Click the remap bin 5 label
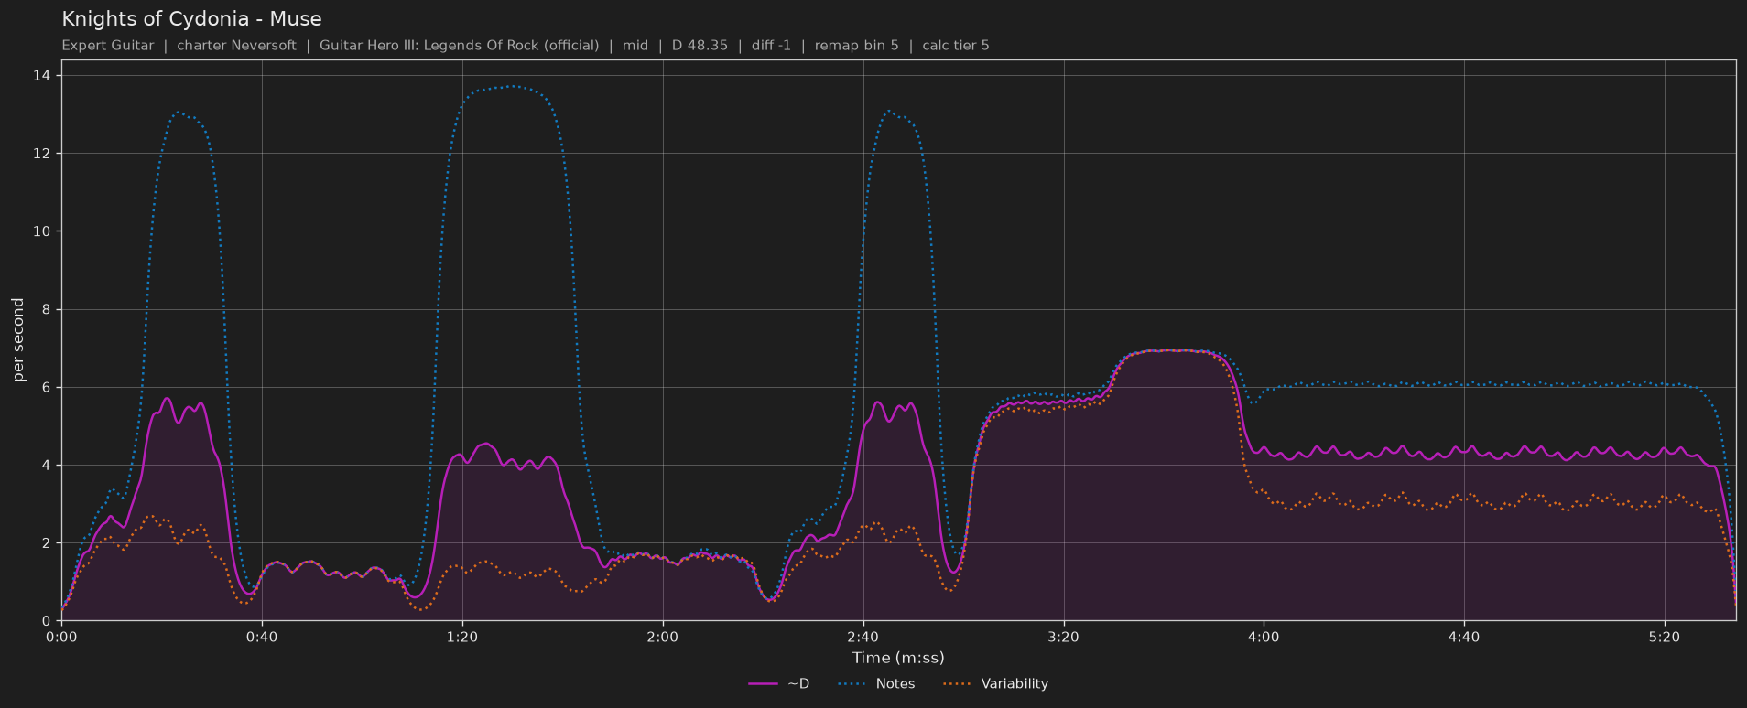Viewport: 1747px width, 708px height. [x=856, y=46]
